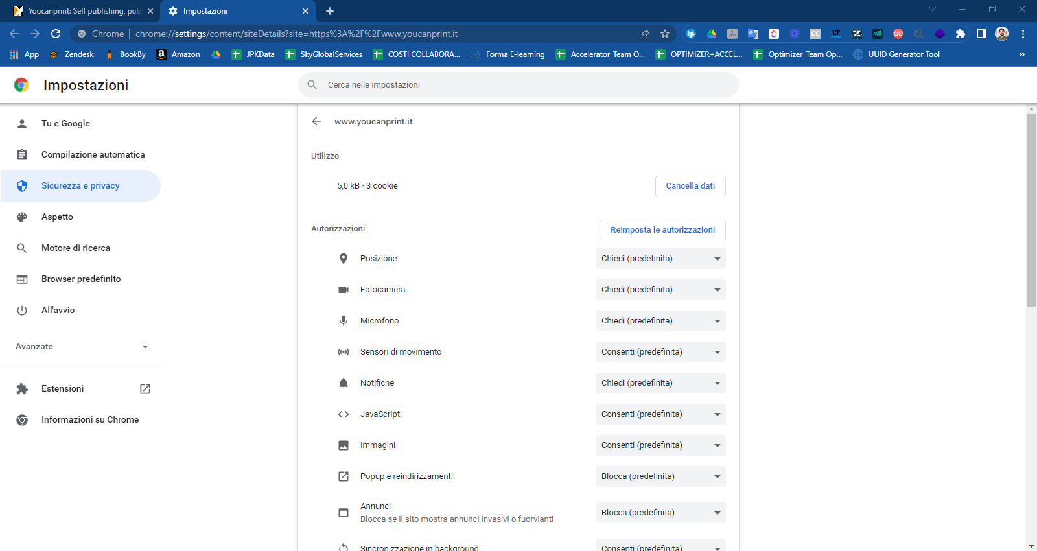Reload the page with the refresh icon
This screenshot has width=1037, height=551.
[56, 34]
